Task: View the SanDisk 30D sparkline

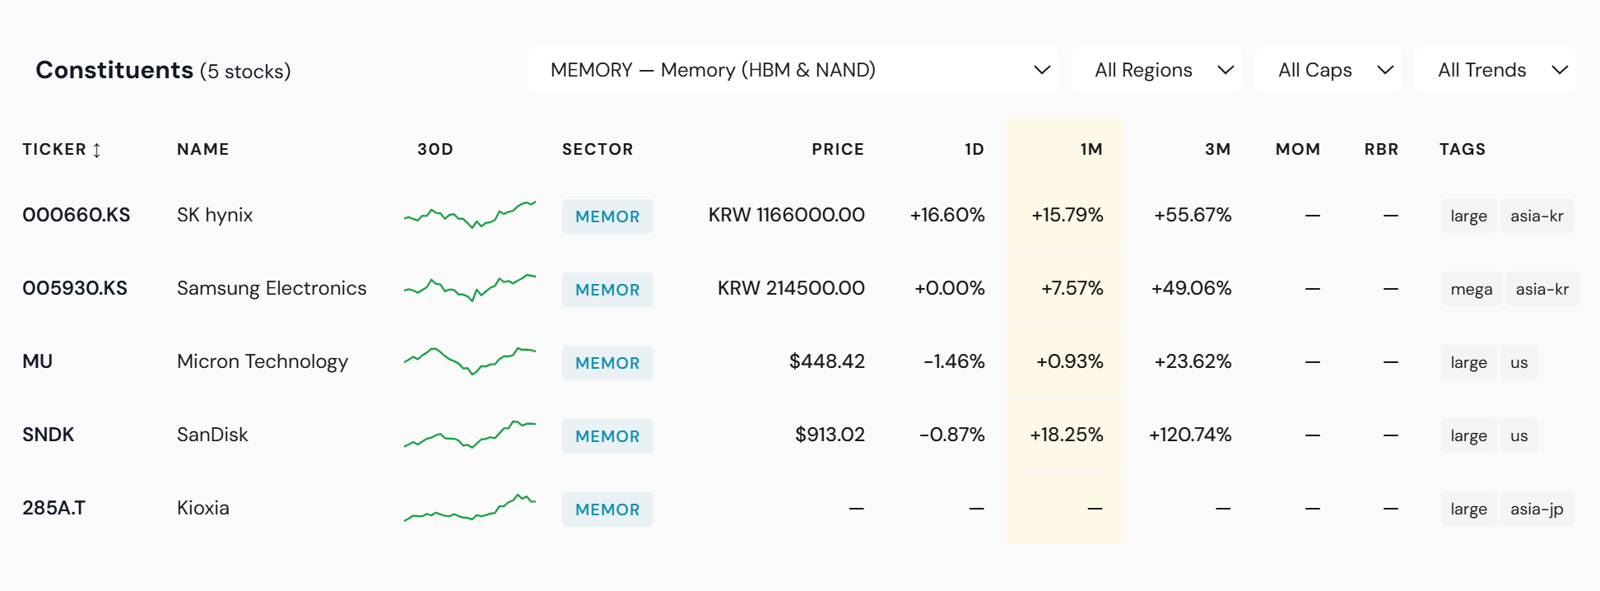Action: (470, 434)
